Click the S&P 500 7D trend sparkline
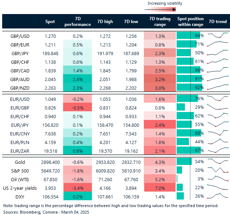 pos(218,170)
